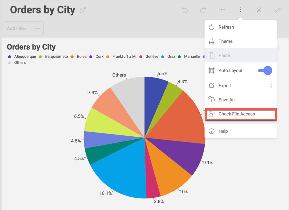Add a visualization with the plus icon
289x210 pixels.
(x=222, y=10)
